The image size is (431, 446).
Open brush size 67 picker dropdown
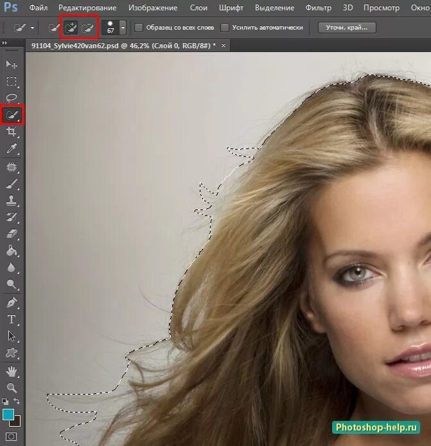(x=123, y=28)
